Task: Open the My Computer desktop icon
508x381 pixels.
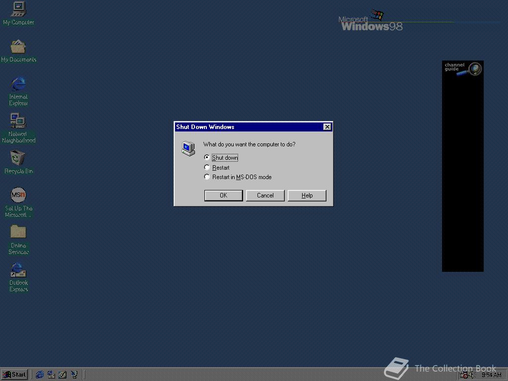Action: [x=18, y=13]
